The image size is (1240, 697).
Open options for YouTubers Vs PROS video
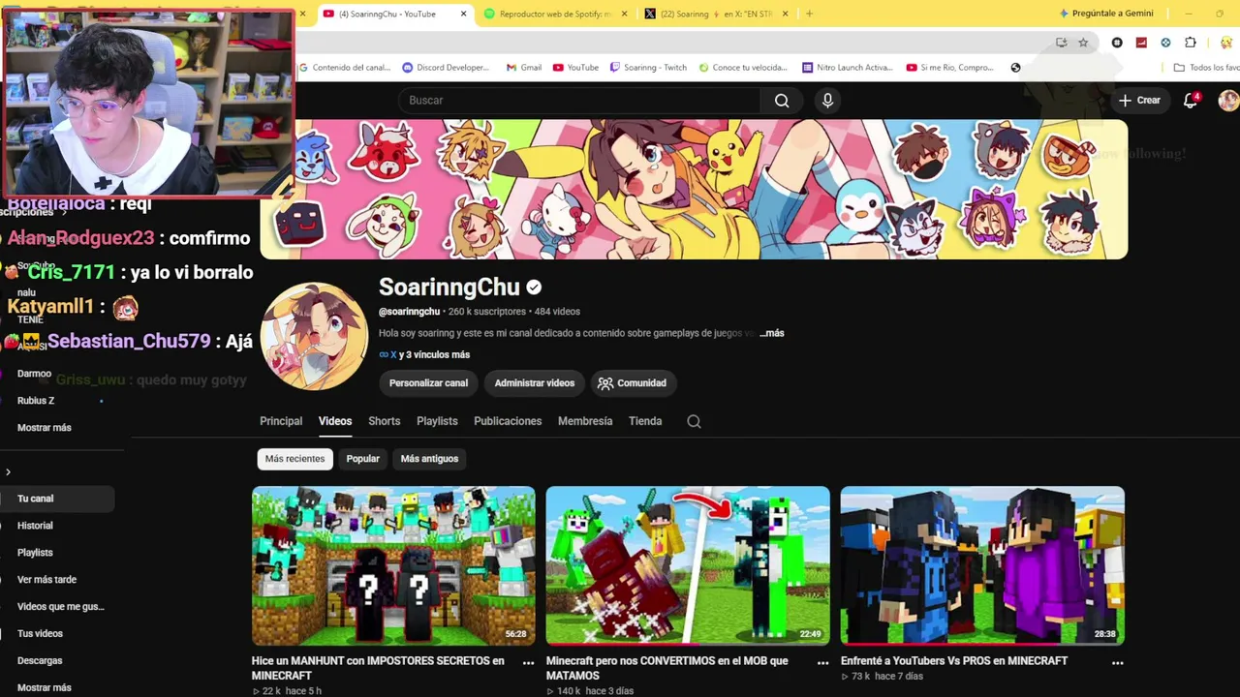point(1117,663)
